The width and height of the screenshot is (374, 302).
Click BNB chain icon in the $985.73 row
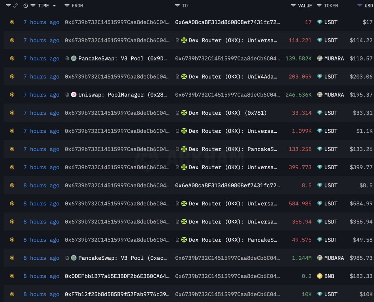pyautogui.click(x=12, y=258)
